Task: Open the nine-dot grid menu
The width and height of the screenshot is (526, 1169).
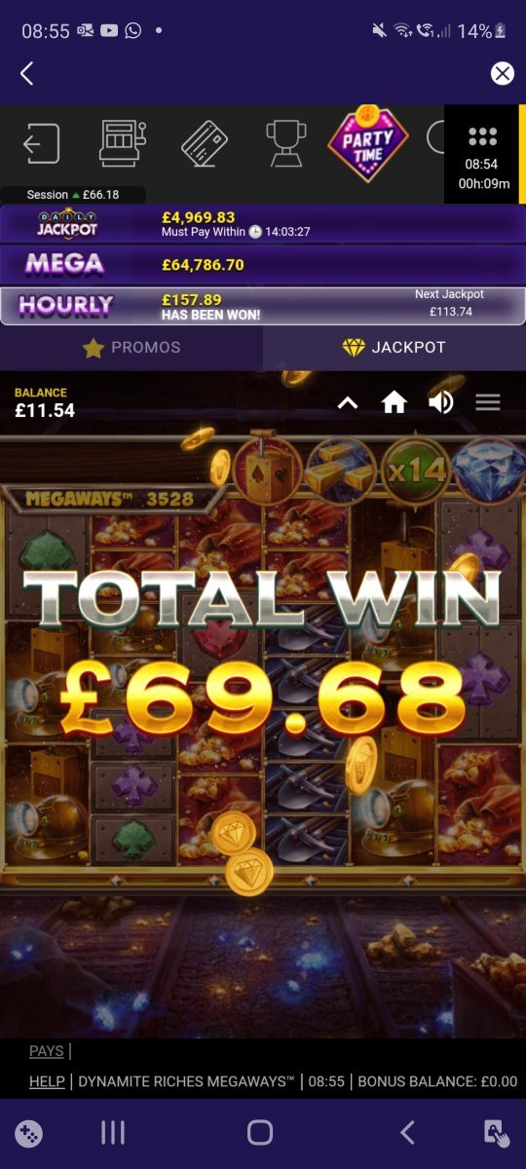Action: tap(482, 136)
